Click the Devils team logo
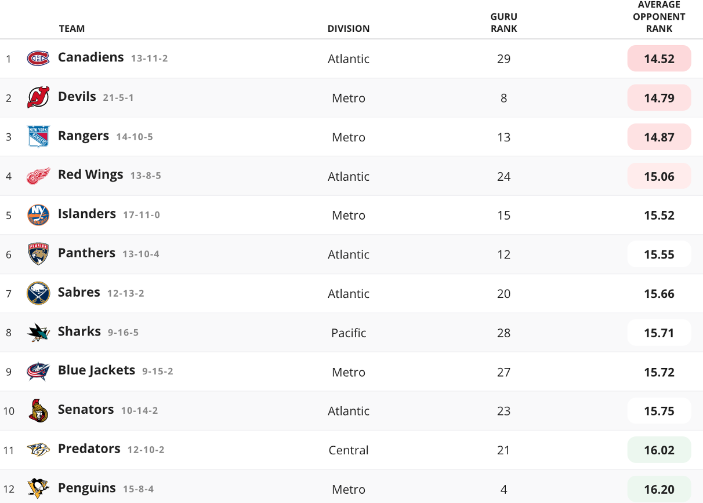 (x=38, y=97)
